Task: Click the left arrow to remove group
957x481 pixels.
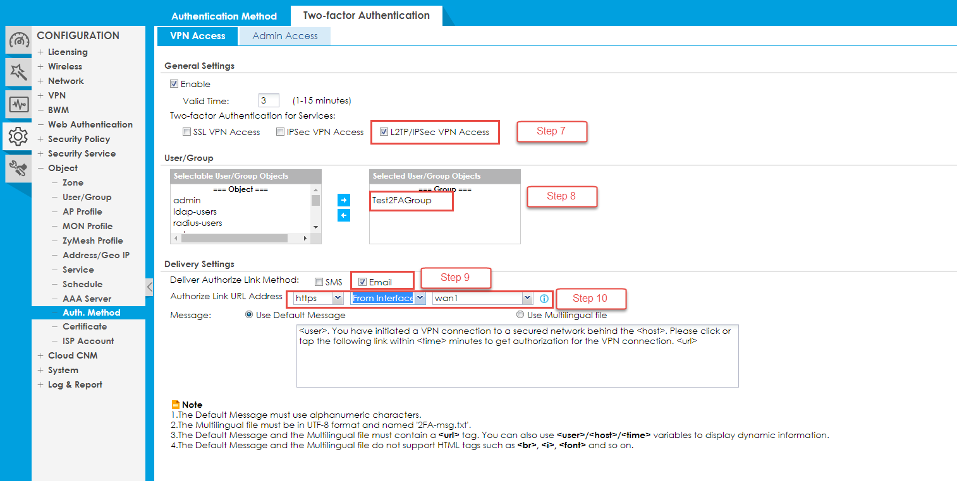Action: pos(343,215)
